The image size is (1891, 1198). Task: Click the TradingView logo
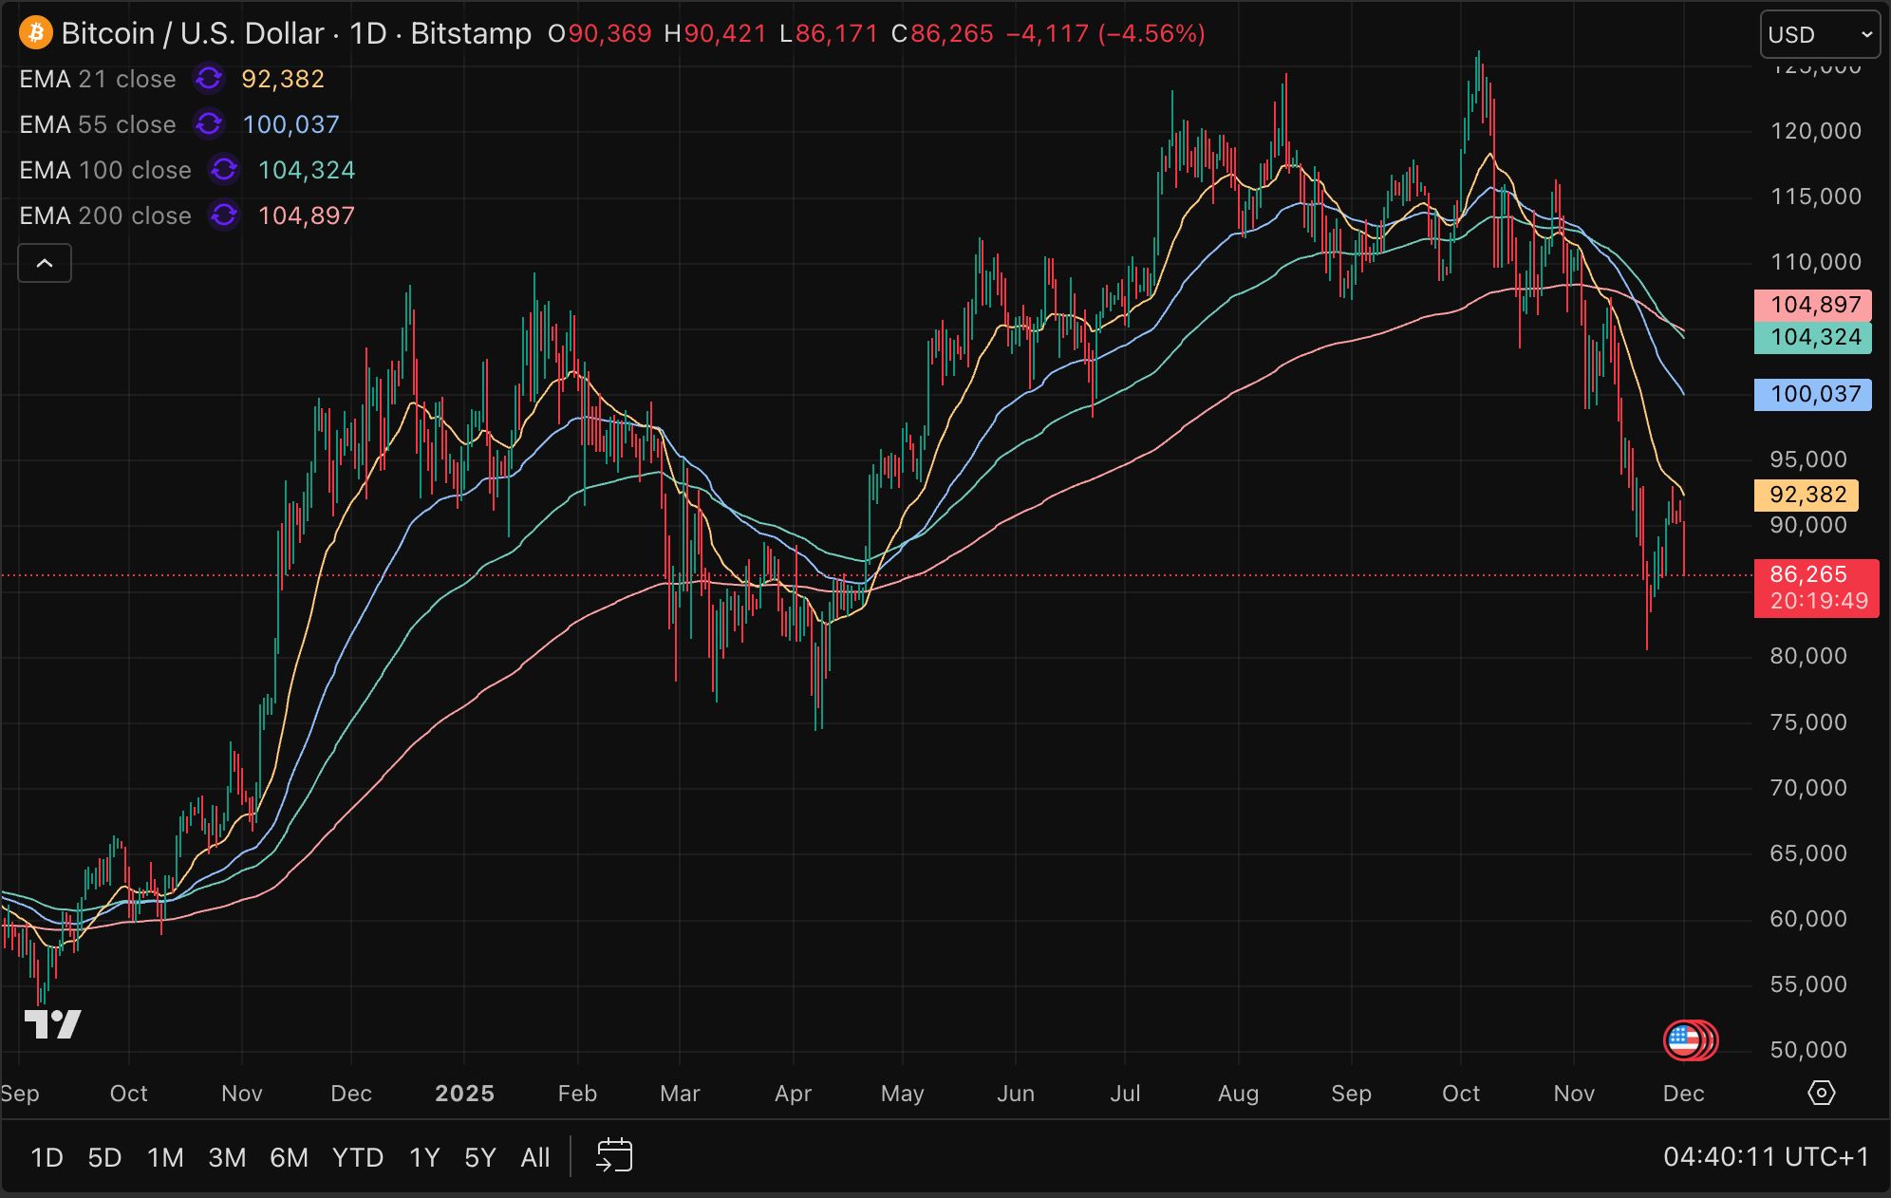(x=52, y=1024)
